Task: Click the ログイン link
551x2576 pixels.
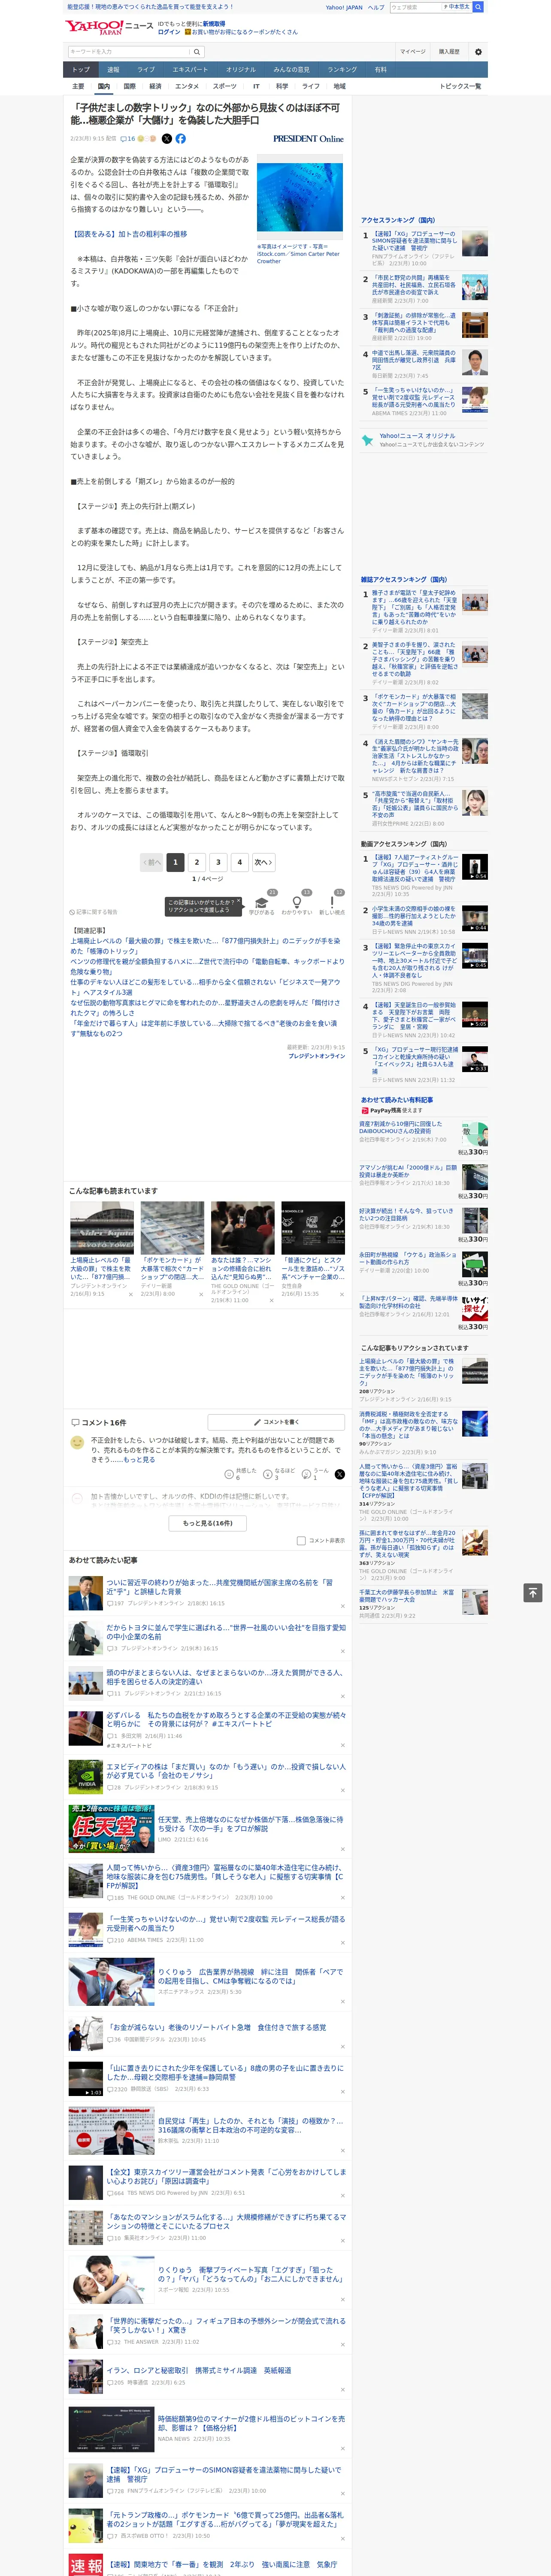Action: coord(169,32)
